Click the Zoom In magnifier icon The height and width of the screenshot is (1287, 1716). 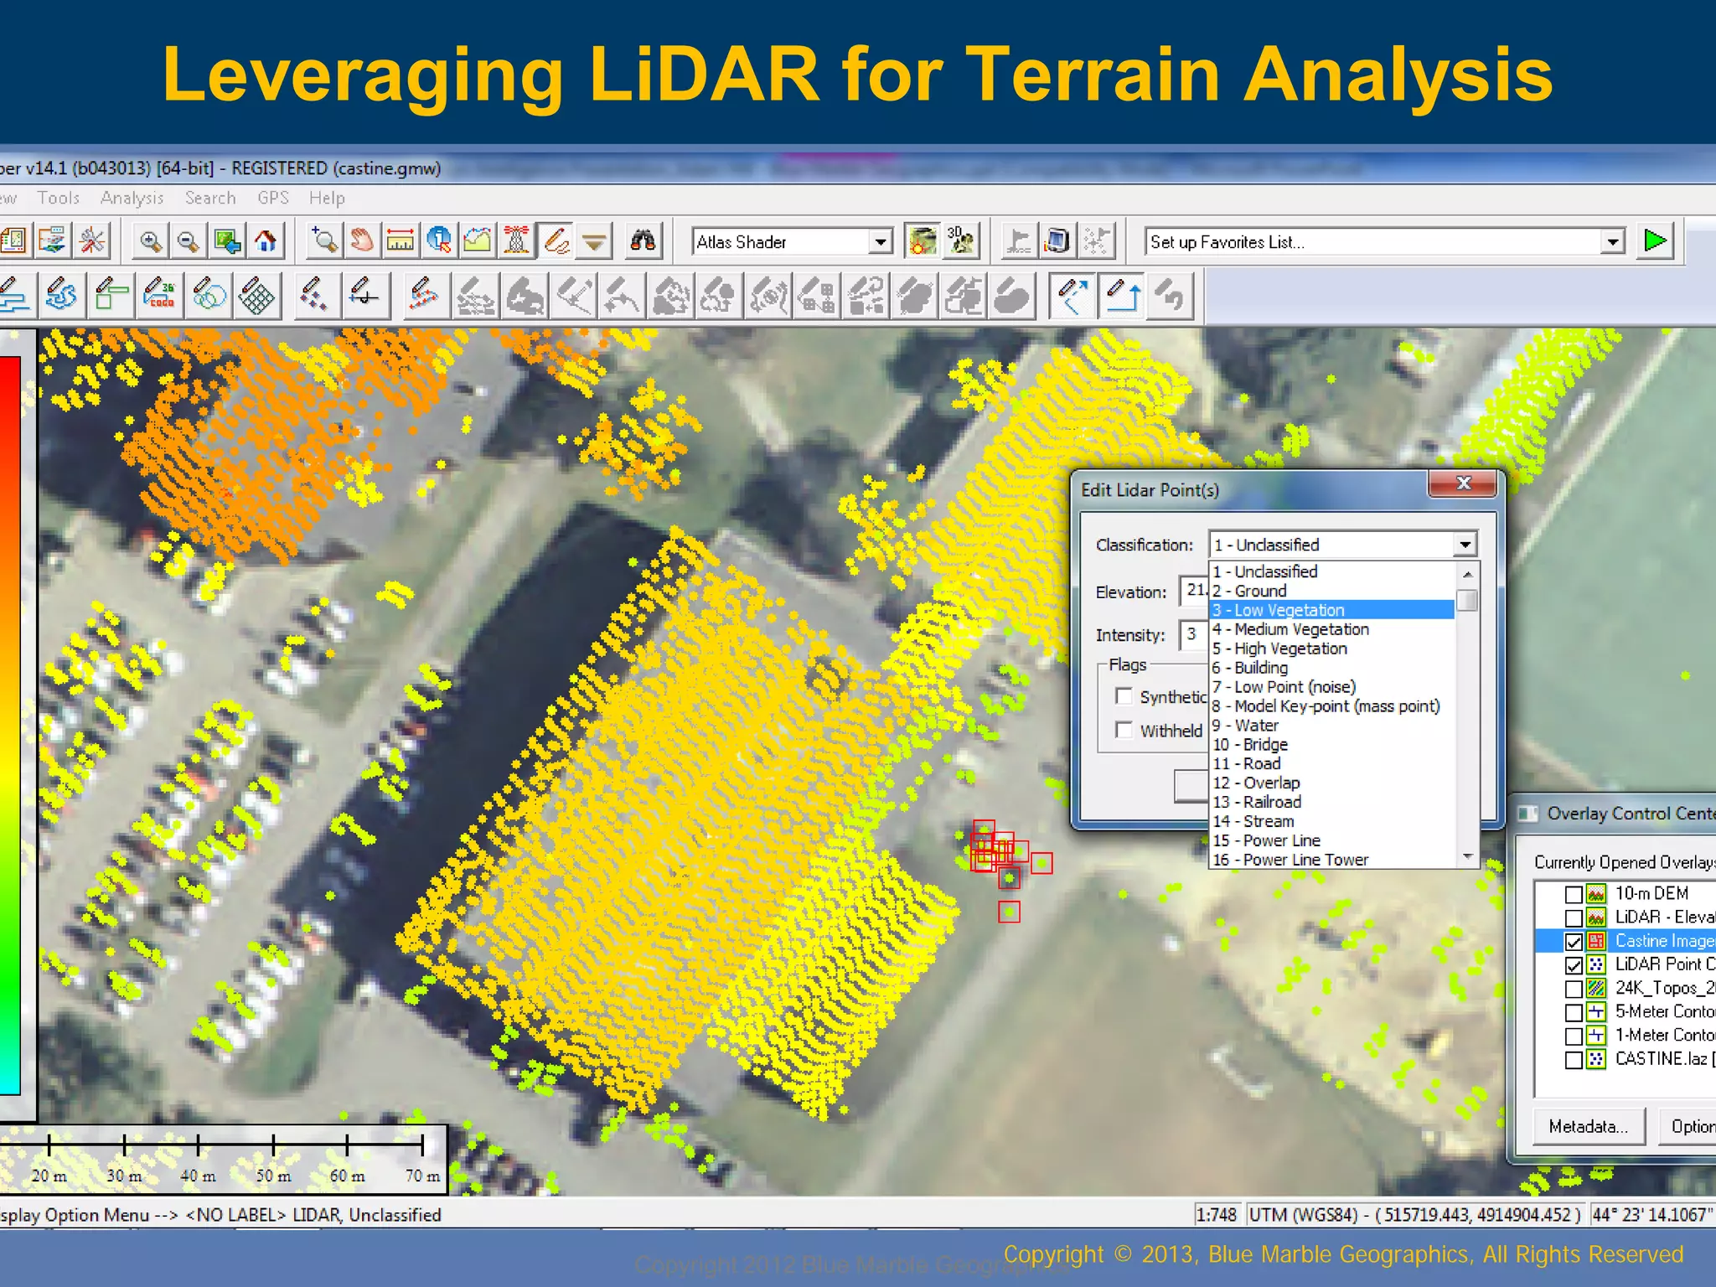pos(151,241)
